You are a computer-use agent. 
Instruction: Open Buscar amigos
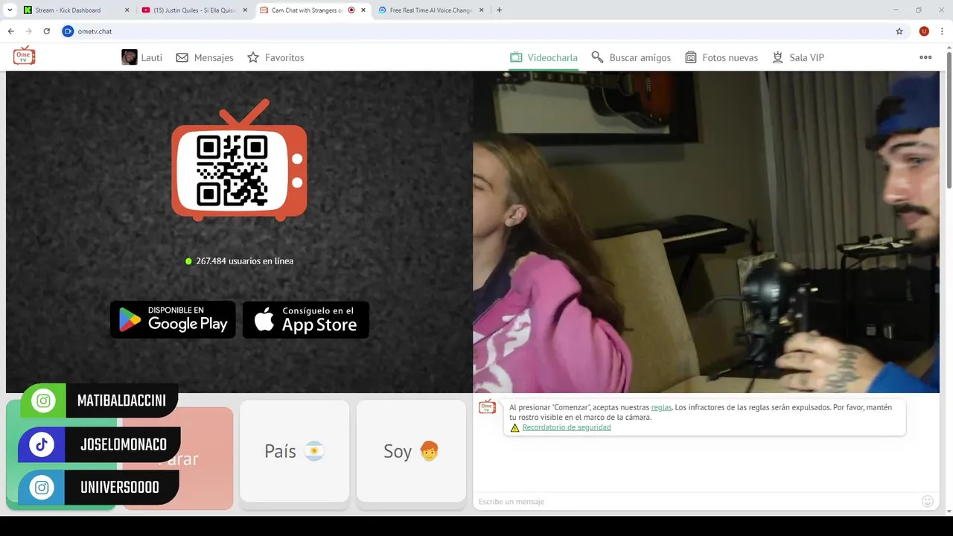pos(631,57)
